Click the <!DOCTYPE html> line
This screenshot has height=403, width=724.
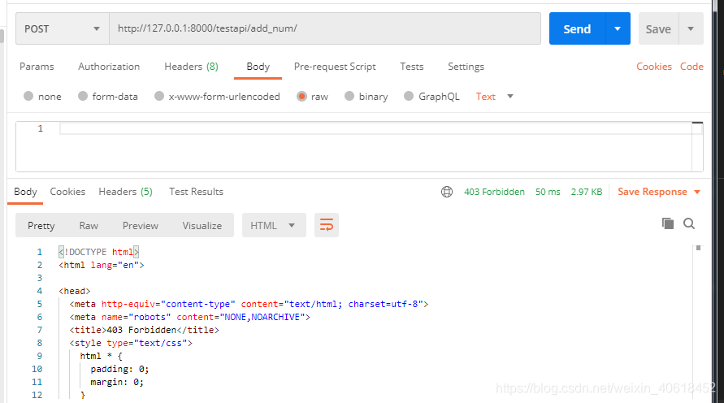pyautogui.click(x=99, y=252)
